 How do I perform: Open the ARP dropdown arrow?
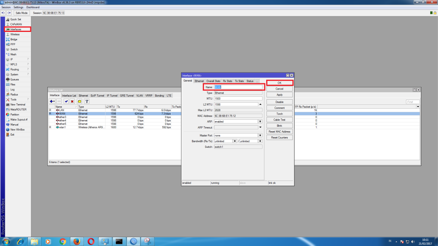[260, 122]
